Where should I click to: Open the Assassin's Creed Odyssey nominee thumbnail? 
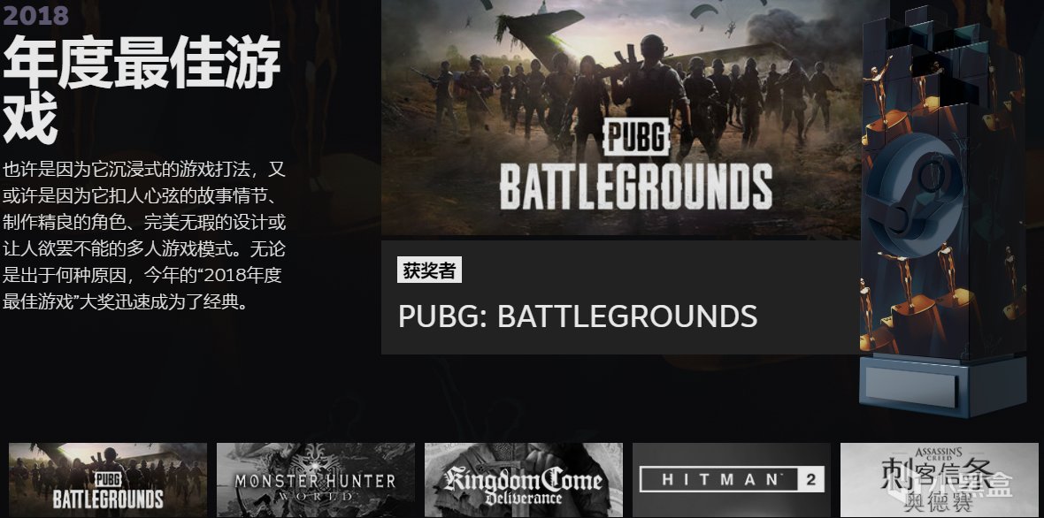pos(939,480)
